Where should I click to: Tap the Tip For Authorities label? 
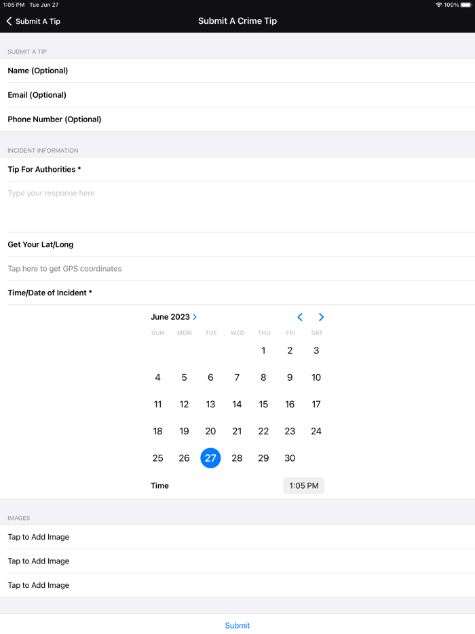pyautogui.click(x=45, y=170)
